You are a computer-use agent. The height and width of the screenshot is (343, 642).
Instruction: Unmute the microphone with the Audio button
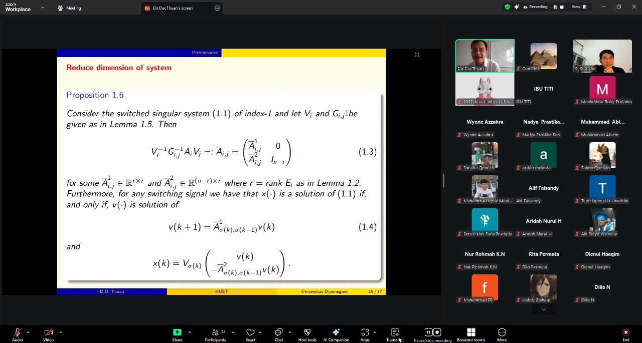18,332
